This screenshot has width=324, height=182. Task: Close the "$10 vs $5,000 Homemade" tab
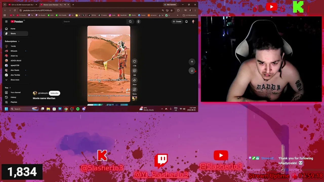36,5
